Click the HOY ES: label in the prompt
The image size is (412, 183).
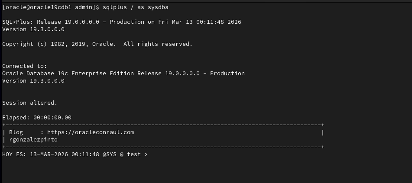[x=14, y=154]
